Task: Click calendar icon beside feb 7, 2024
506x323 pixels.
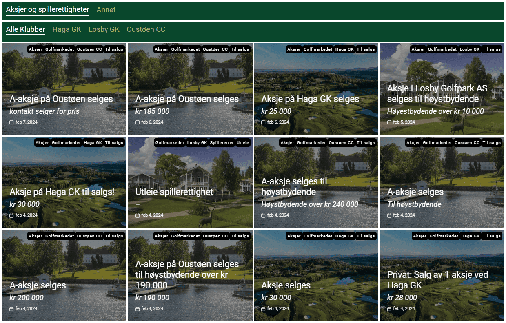Action: point(11,122)
